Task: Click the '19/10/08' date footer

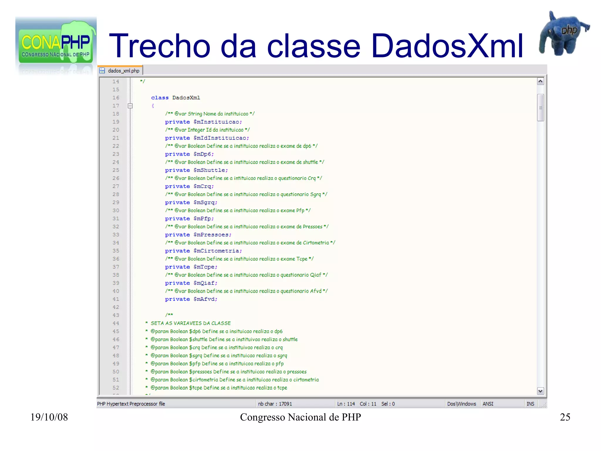Action: tap(49, 417)
